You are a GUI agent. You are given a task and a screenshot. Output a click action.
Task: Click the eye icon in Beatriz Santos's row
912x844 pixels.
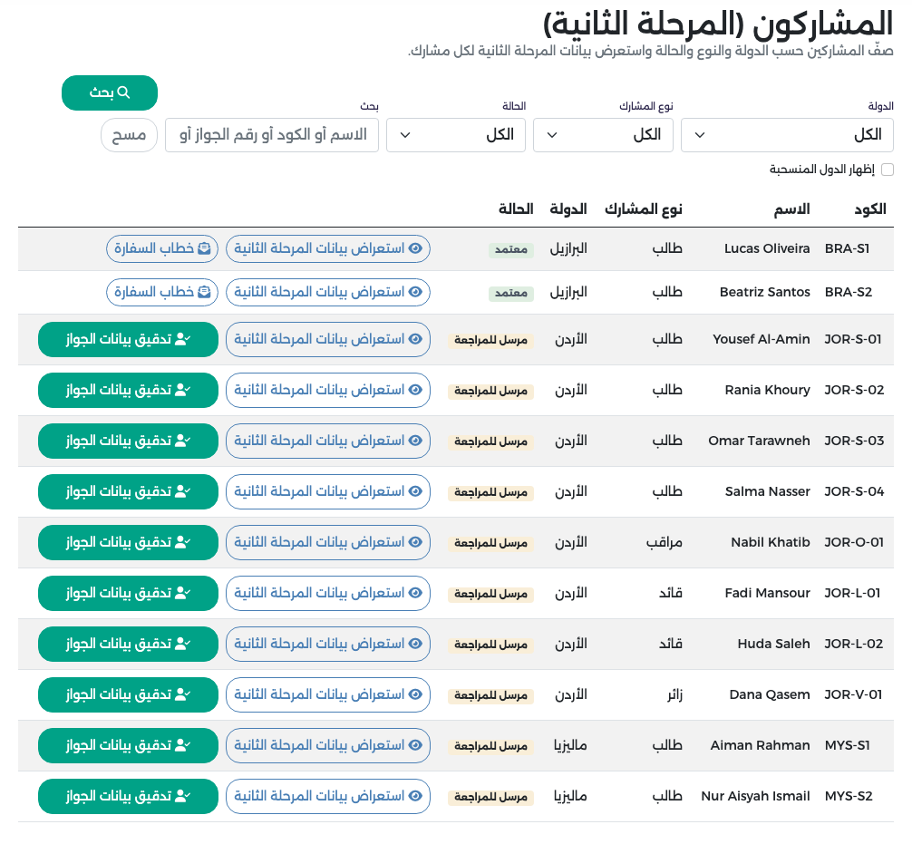[x=415, y=292]
